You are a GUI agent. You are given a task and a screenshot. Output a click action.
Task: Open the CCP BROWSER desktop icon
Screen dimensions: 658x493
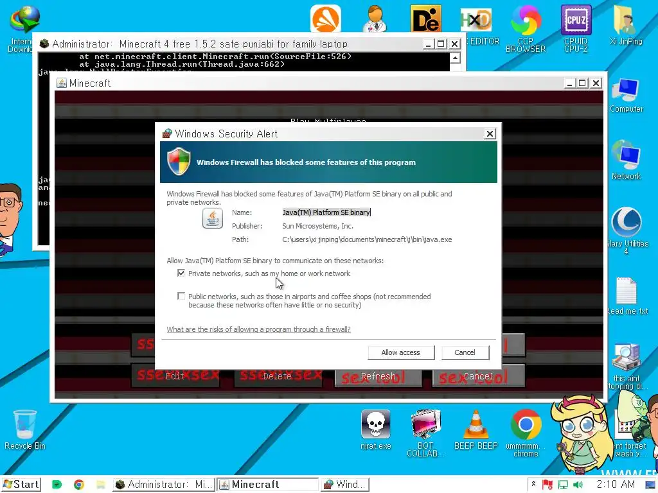(x=526, y=28)
